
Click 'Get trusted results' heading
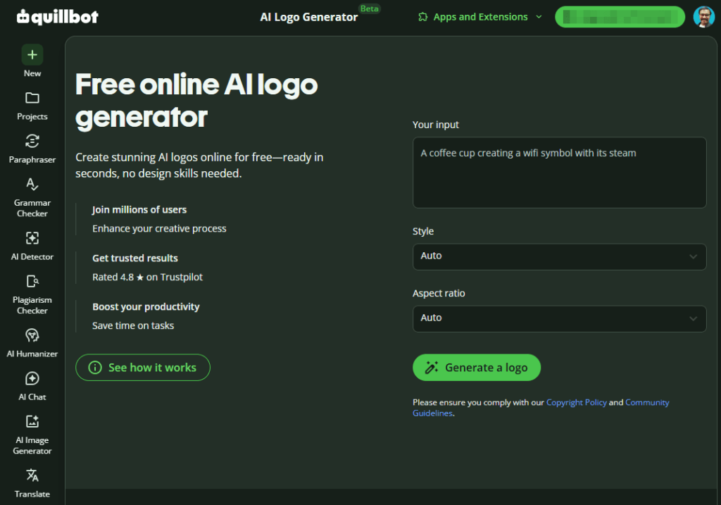[134, 258]
